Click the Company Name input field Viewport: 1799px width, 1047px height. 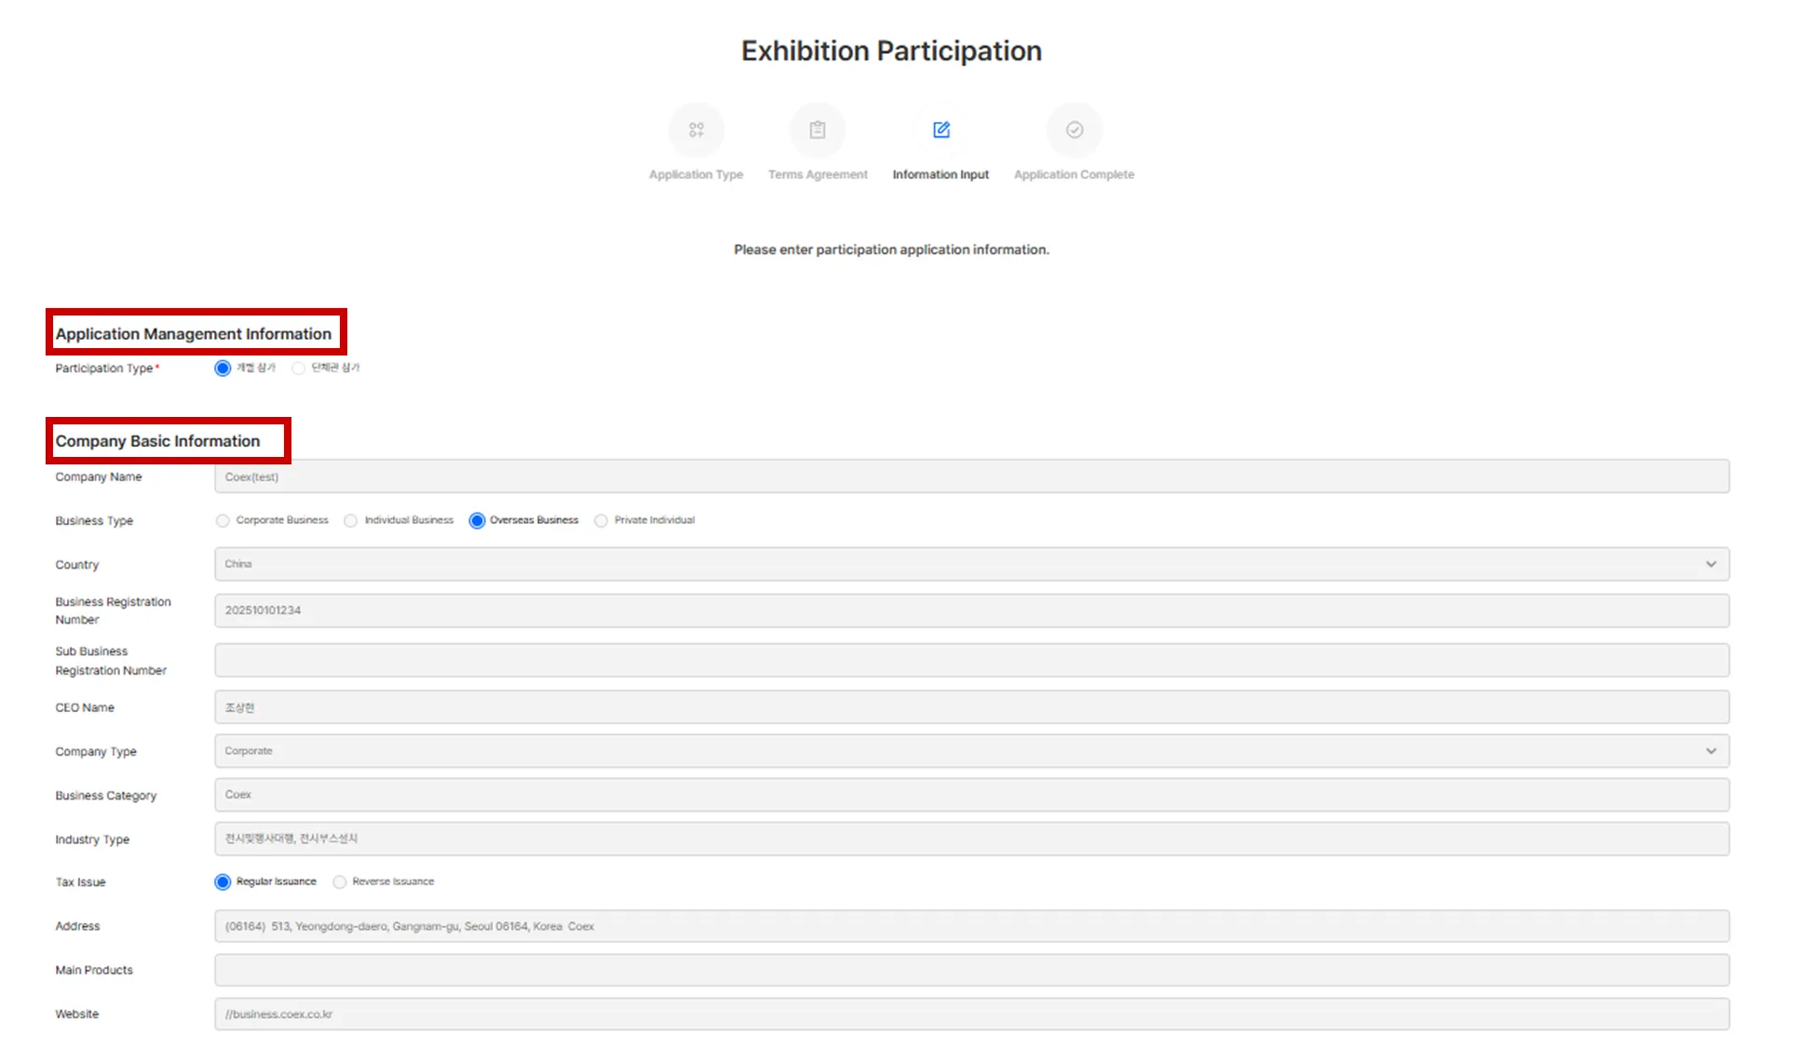971,477
